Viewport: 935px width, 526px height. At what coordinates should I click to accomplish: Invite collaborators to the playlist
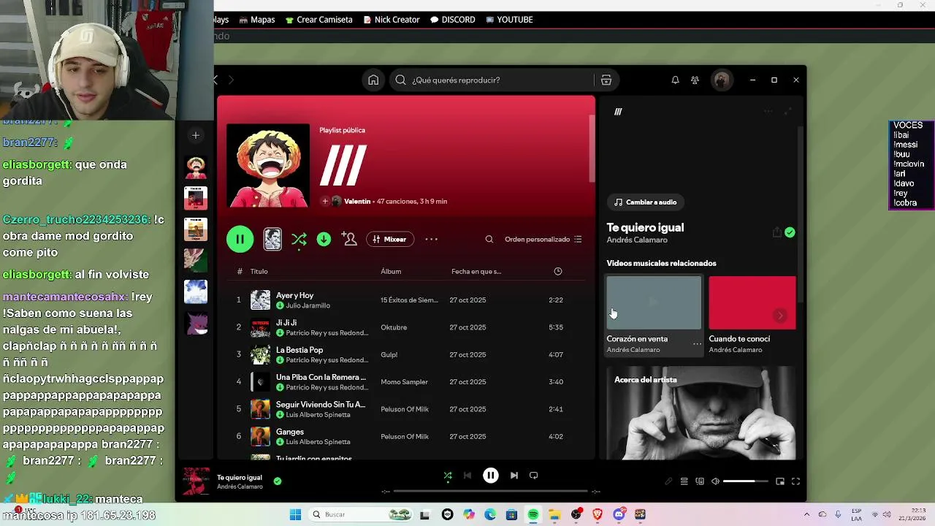point(349,240)
